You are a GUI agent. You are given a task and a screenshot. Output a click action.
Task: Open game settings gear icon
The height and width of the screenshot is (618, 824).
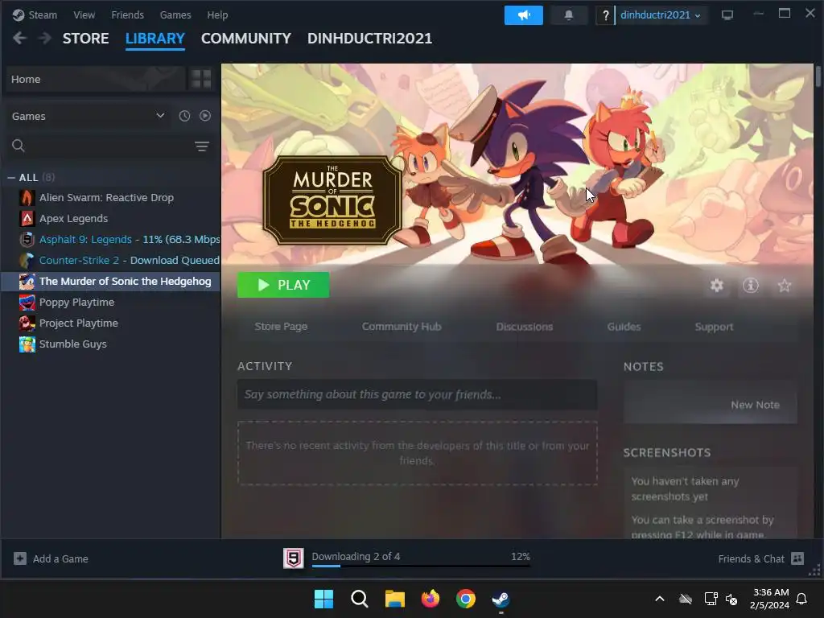pos(717,286)
